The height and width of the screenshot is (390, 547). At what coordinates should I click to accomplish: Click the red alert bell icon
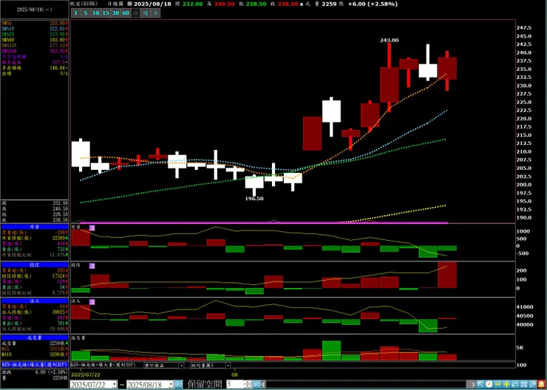point(541,384)
